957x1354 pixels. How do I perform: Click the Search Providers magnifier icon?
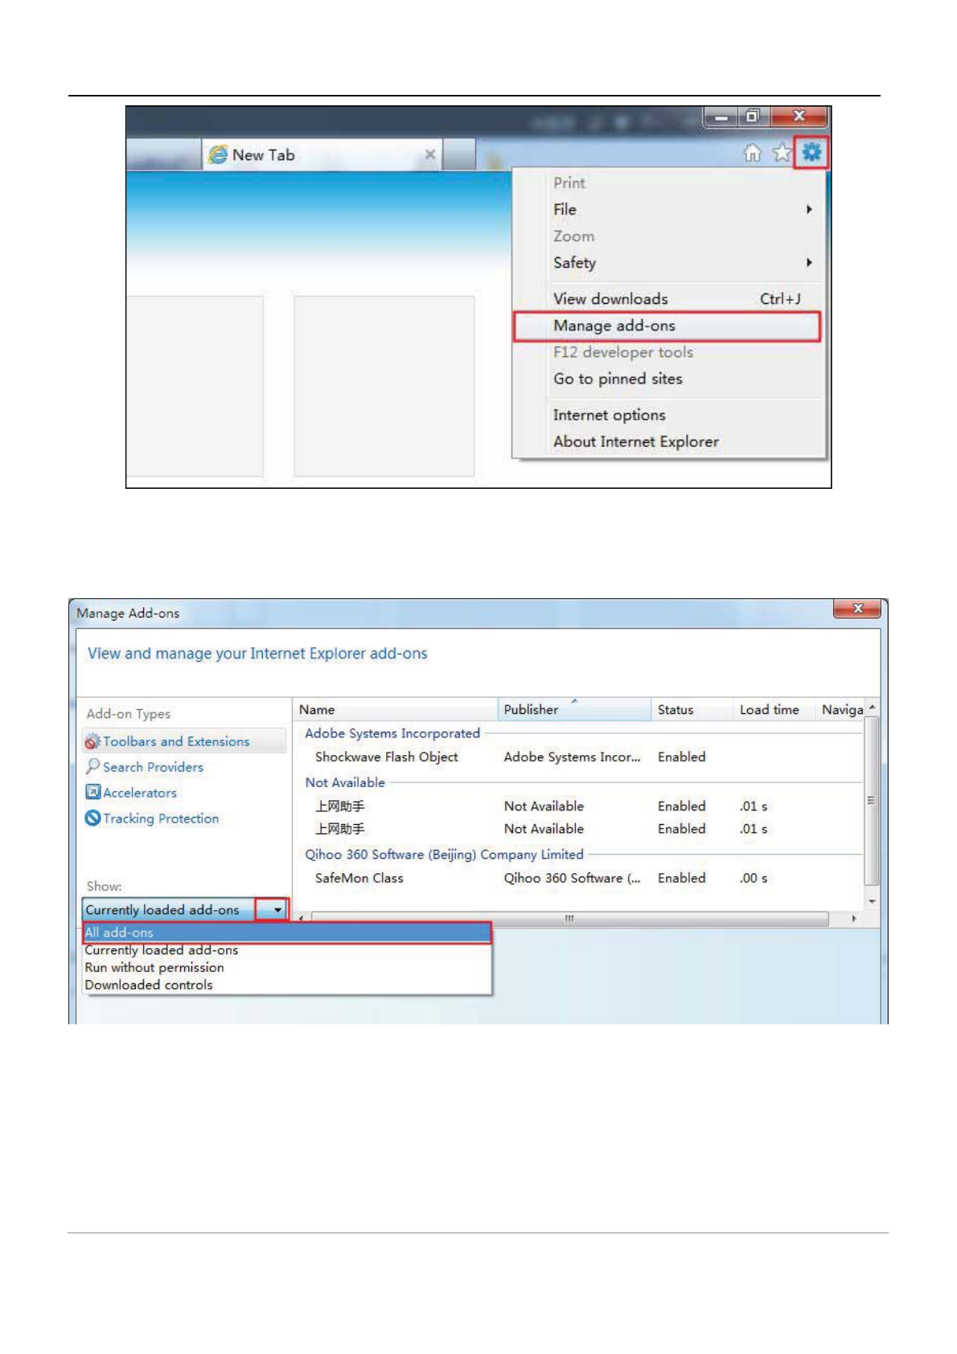coord(92,766)
